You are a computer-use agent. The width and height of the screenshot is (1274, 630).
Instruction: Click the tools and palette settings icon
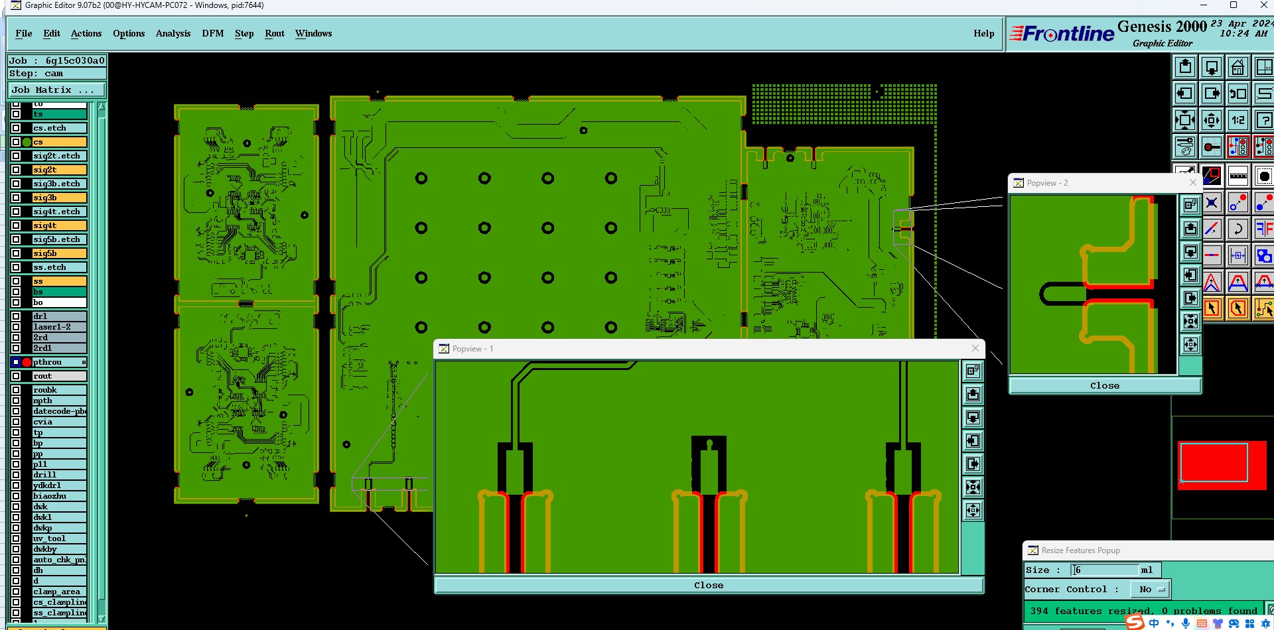[1185, 147]
